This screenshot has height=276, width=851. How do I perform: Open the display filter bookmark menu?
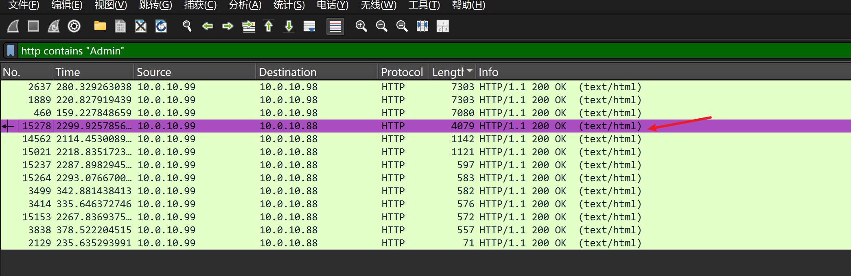coord(11,51)
